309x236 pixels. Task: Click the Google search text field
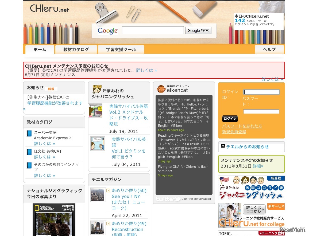point(153,30)
